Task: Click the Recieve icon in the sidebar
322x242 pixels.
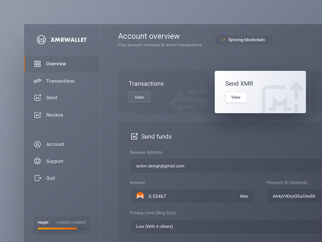Action: pyautogui.click(x=37, y=115)
